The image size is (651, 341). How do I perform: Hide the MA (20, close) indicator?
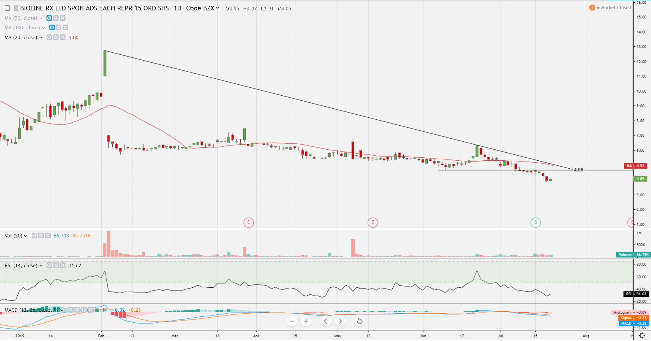[49, 37]
